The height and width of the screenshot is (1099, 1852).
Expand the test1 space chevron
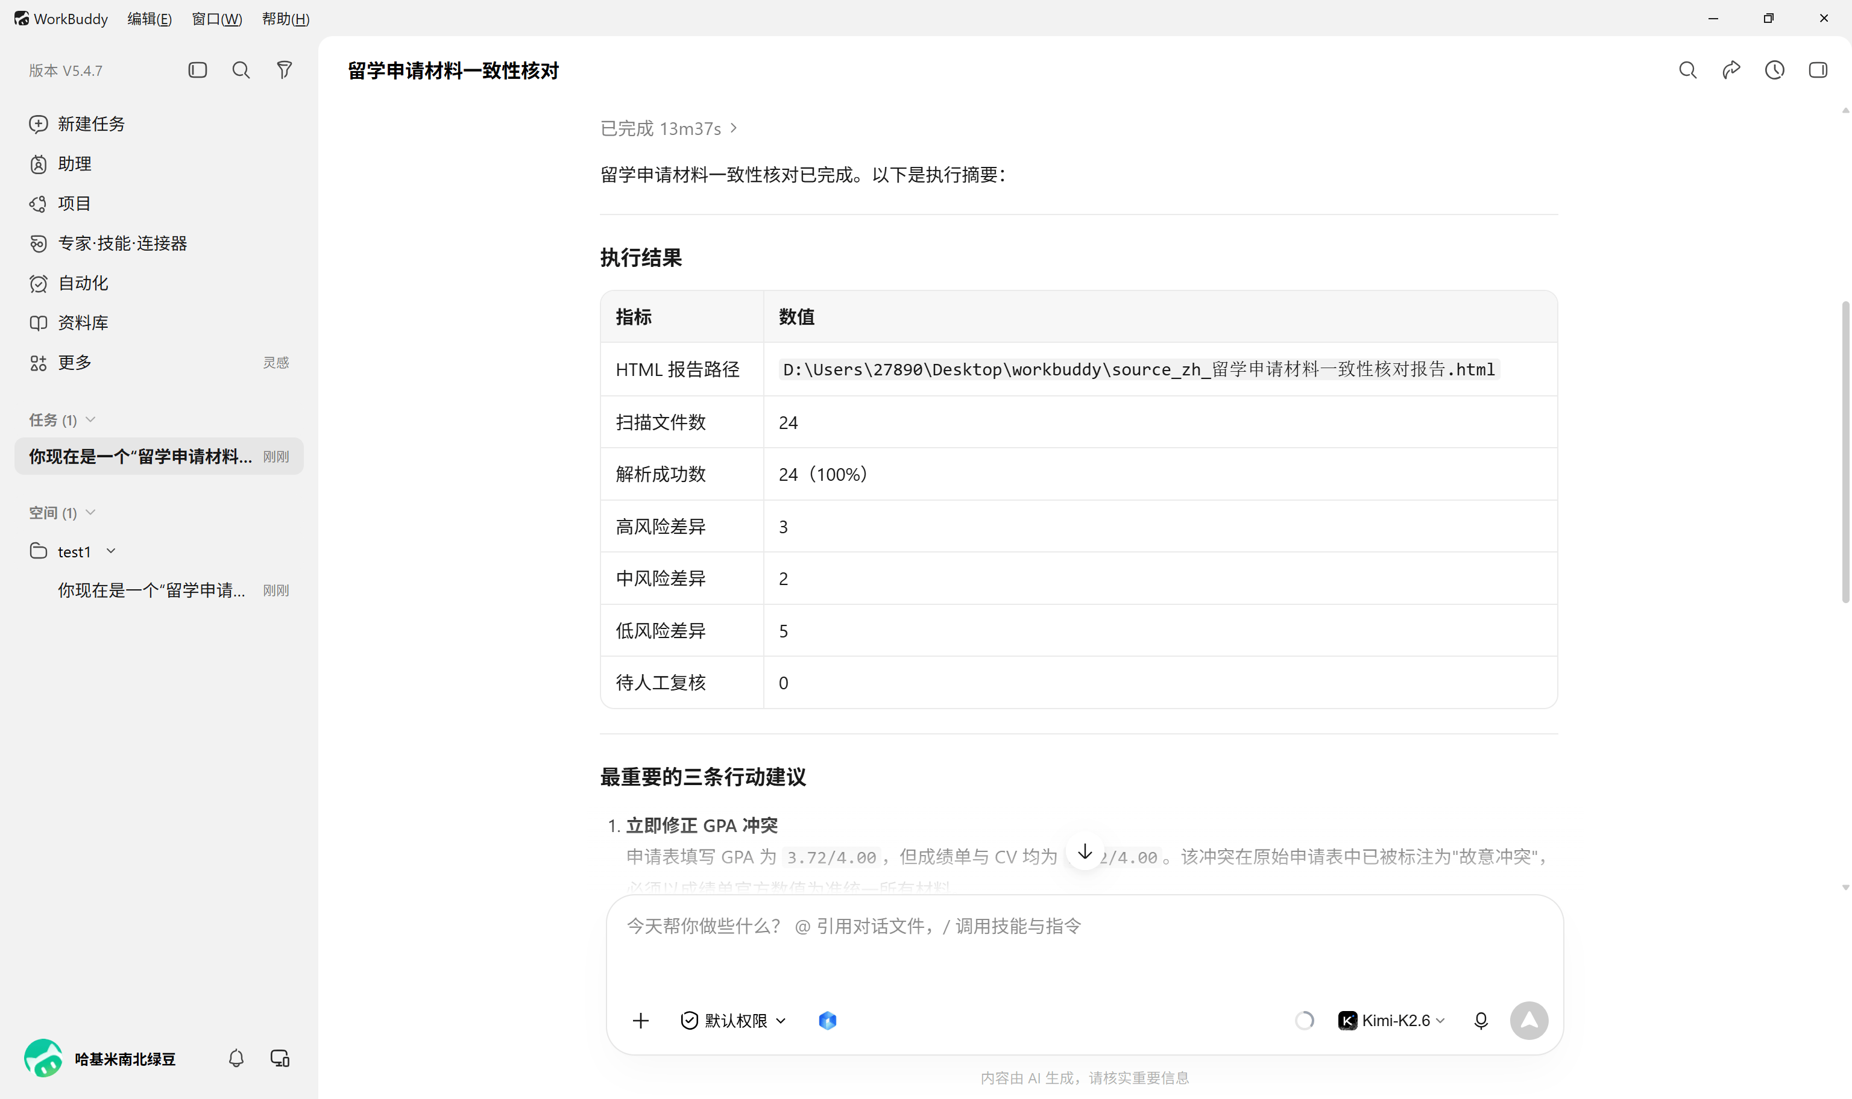point(111,551)
